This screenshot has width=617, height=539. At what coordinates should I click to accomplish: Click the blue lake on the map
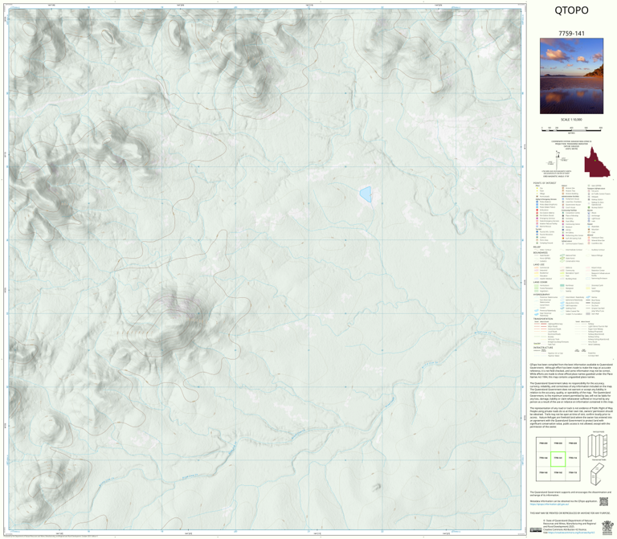click(366, 194)
